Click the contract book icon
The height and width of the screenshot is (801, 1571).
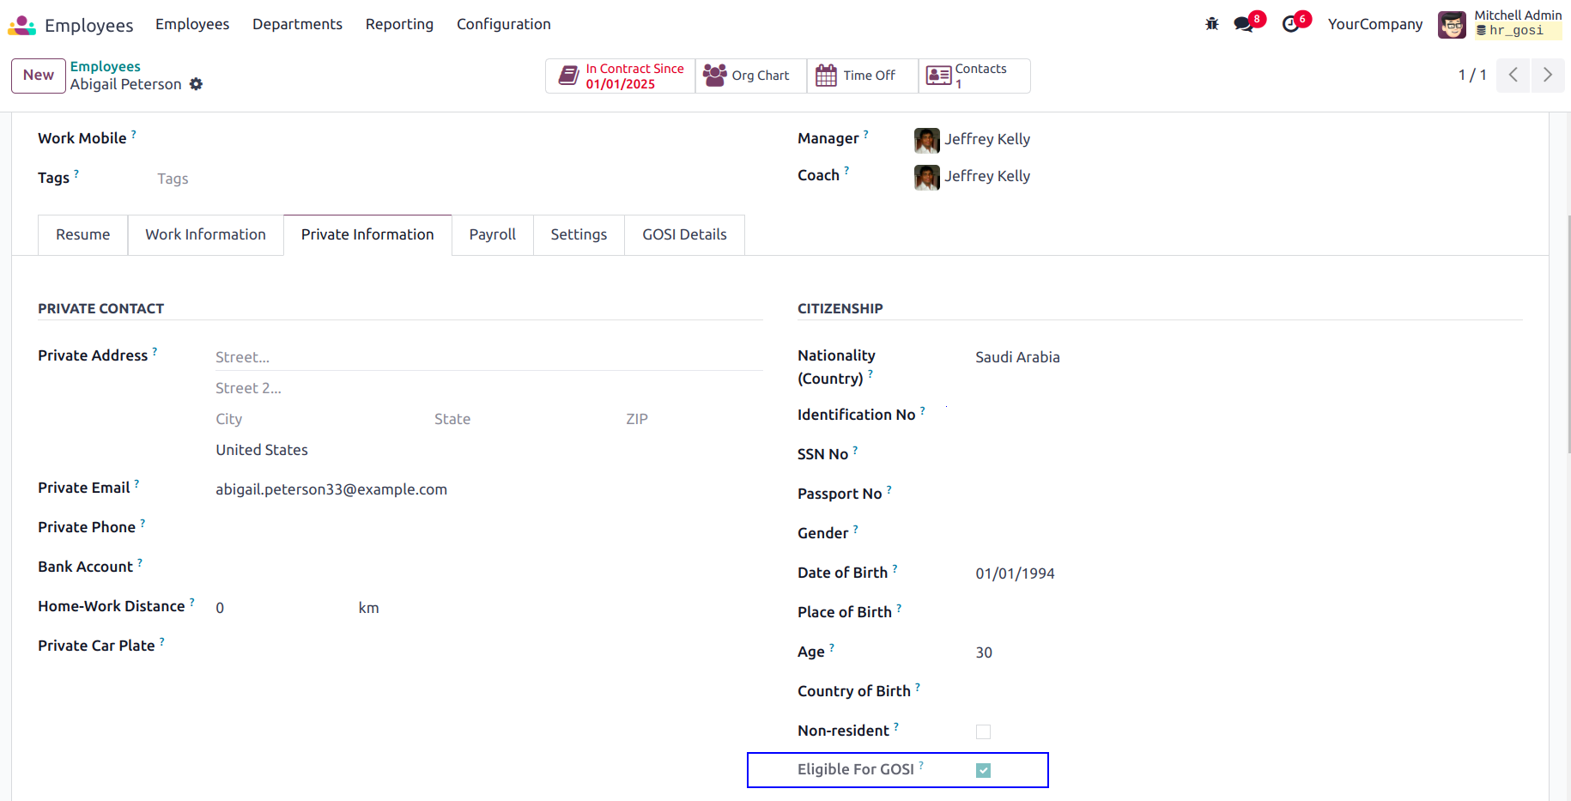pyautogui.click(x=568, y=76)
